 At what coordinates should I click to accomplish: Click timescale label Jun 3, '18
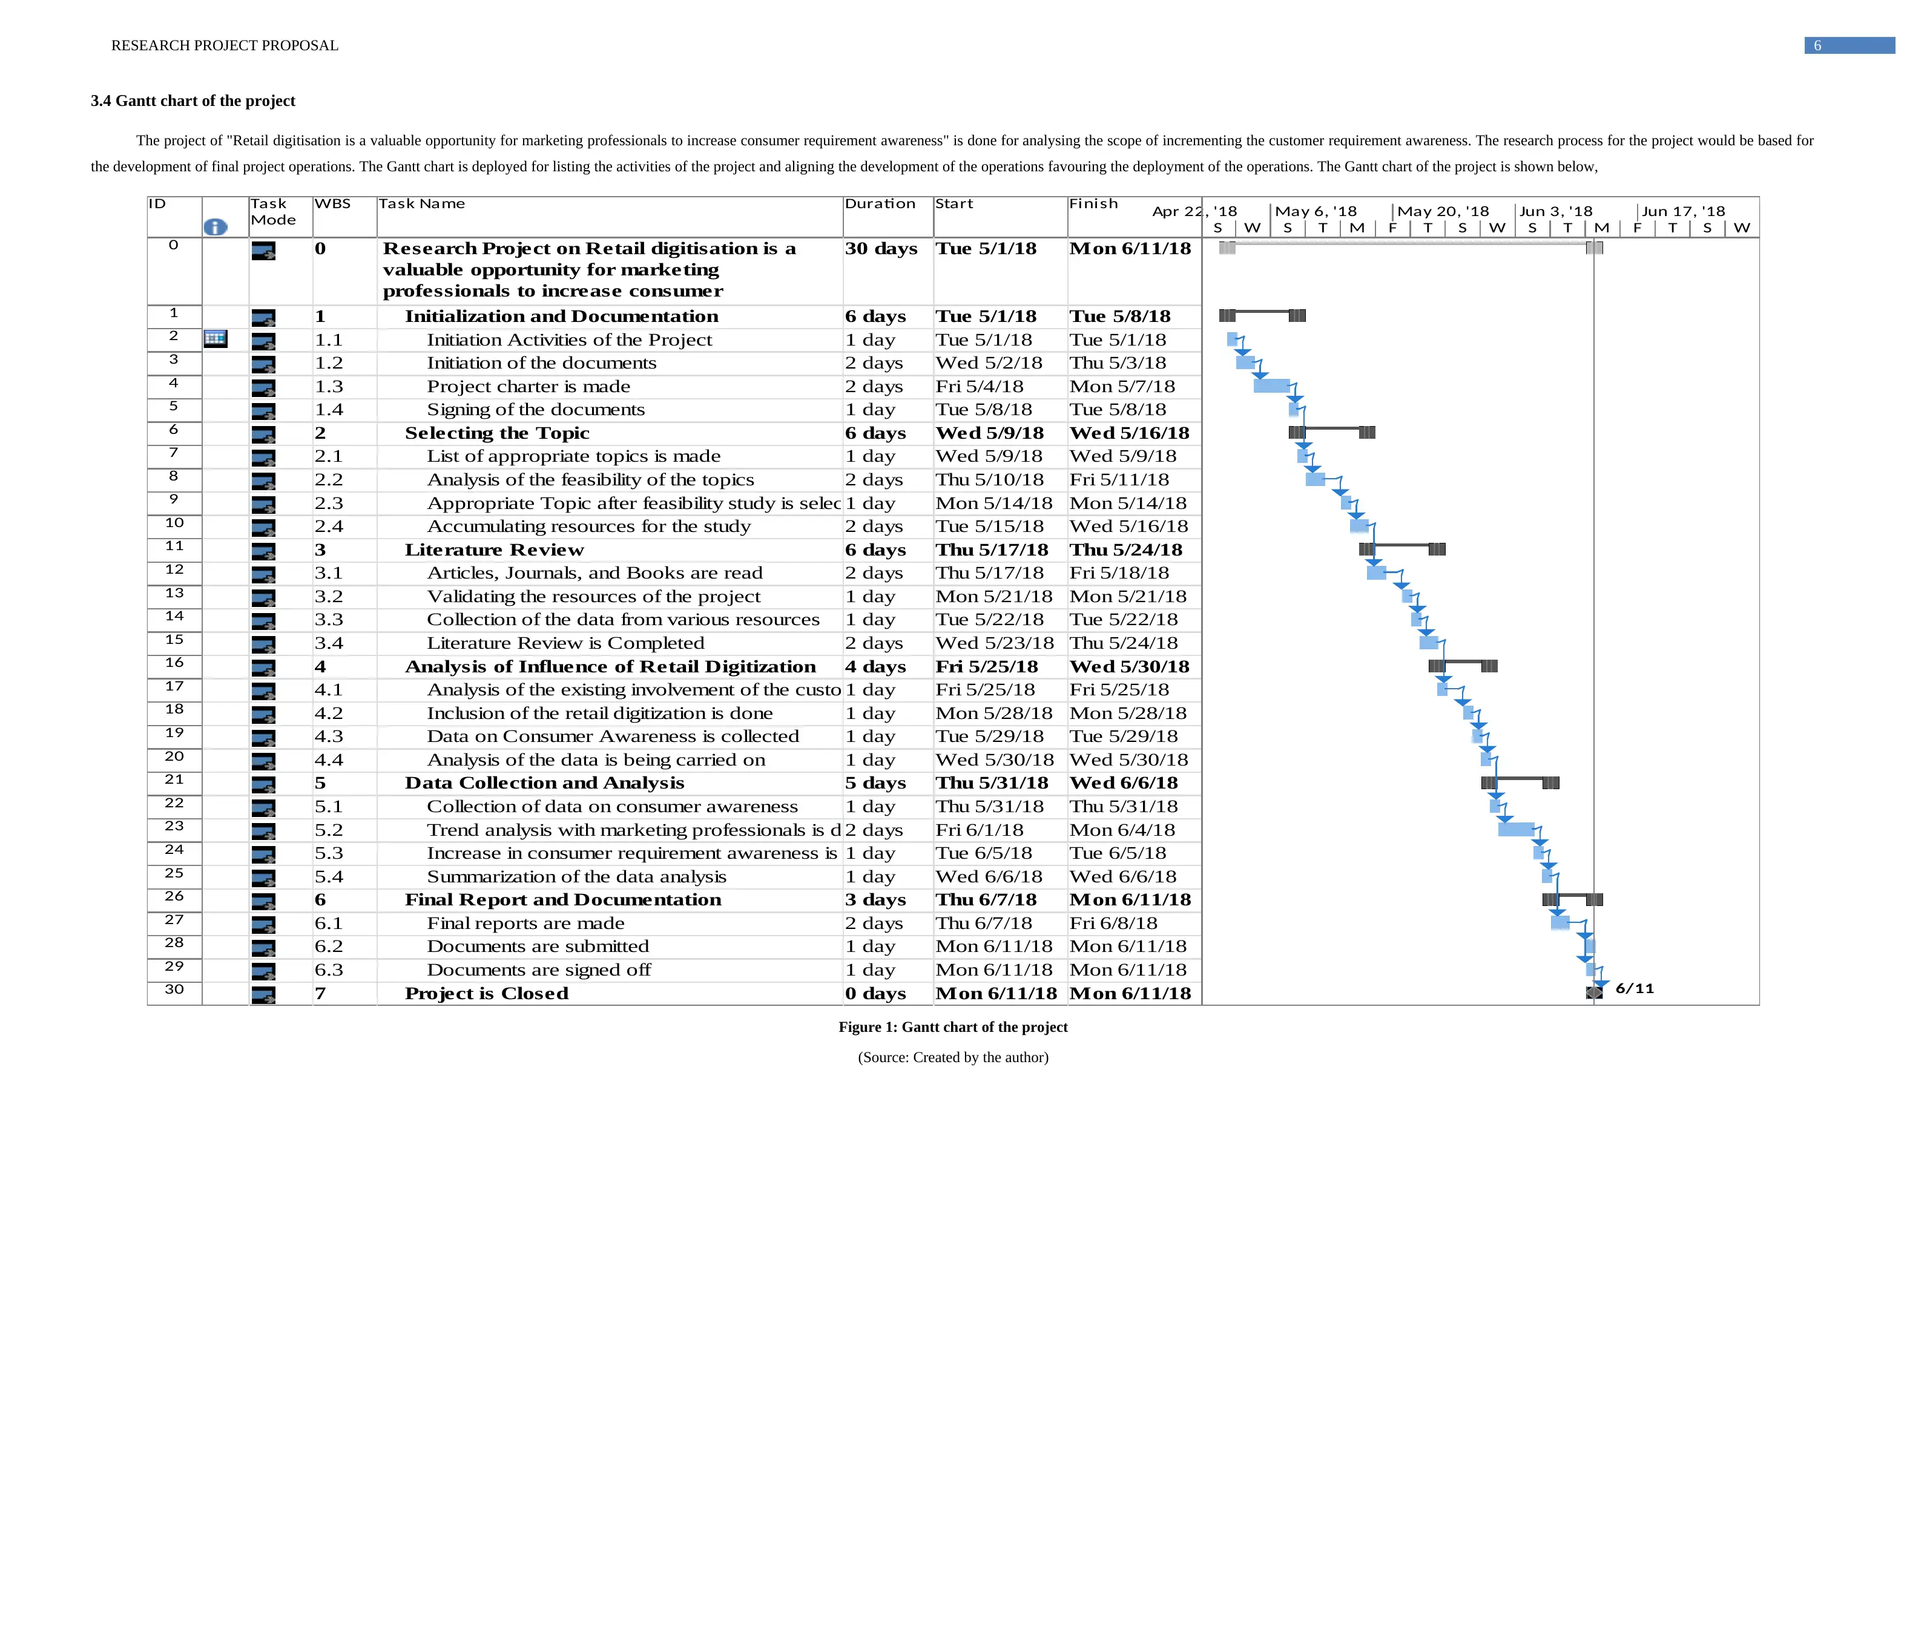[1555, 211]
